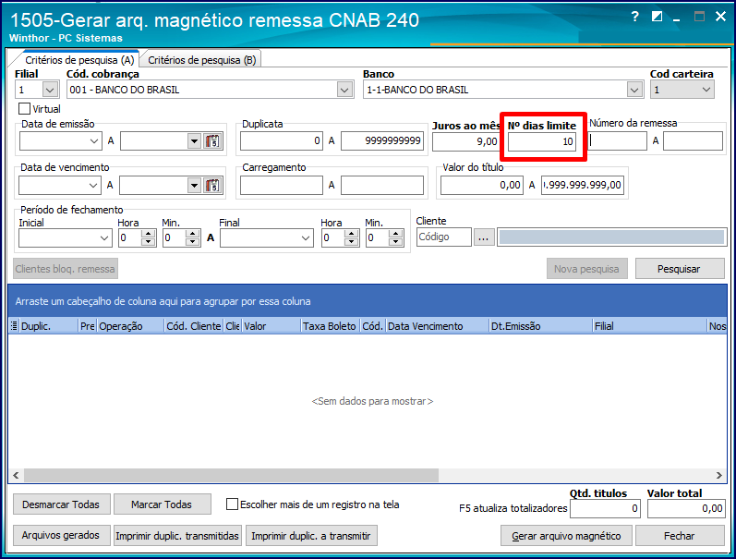
Task: Open the Filial dropdown
Action: click(x=50, y=90)
